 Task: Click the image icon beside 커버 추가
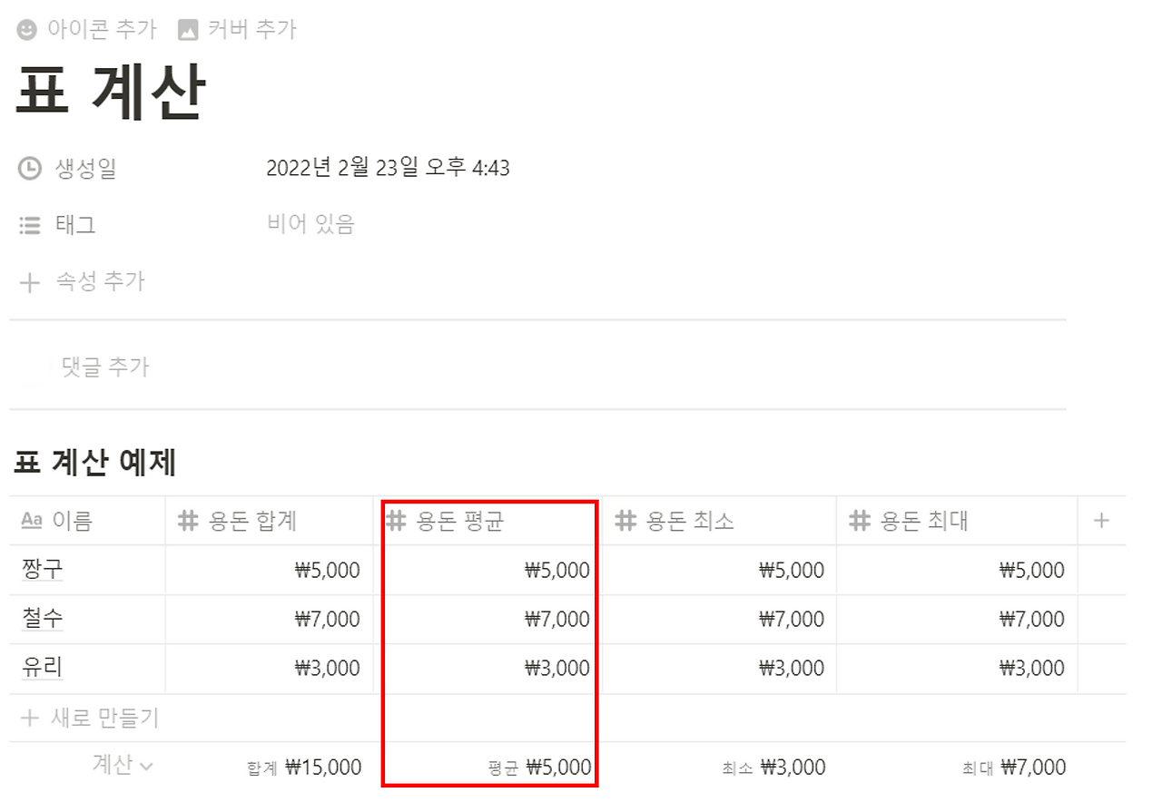coord(186,28)
